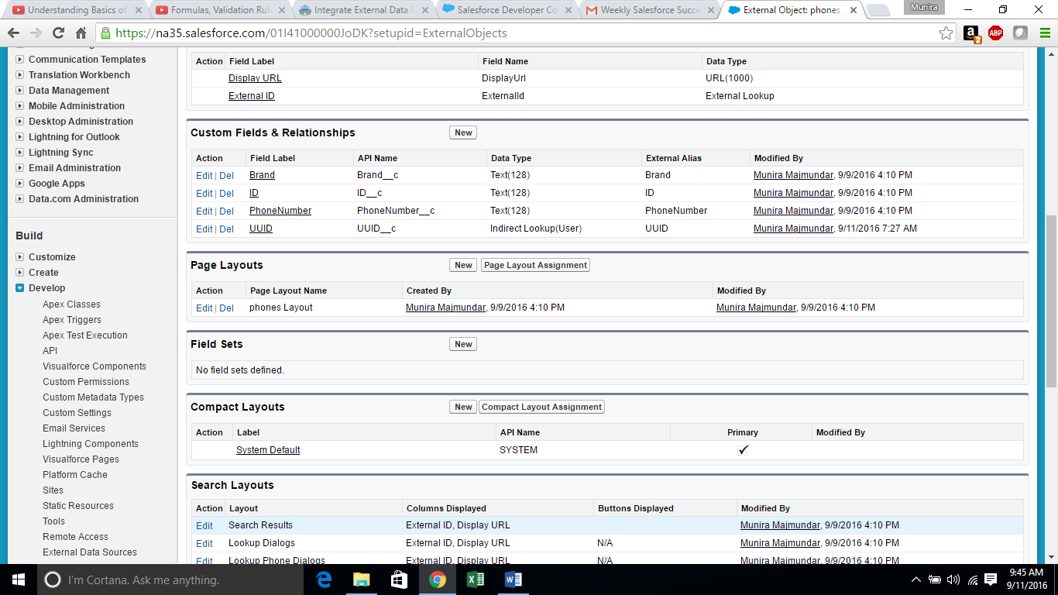The image size is (1058, 595).
Task: Select the Chrome icon in the taskbar
Action: pyautogui.click(x=438, y=580)
